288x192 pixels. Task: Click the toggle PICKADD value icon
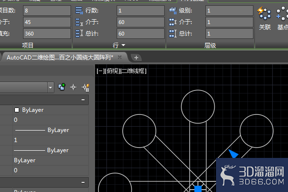[62, 87]
